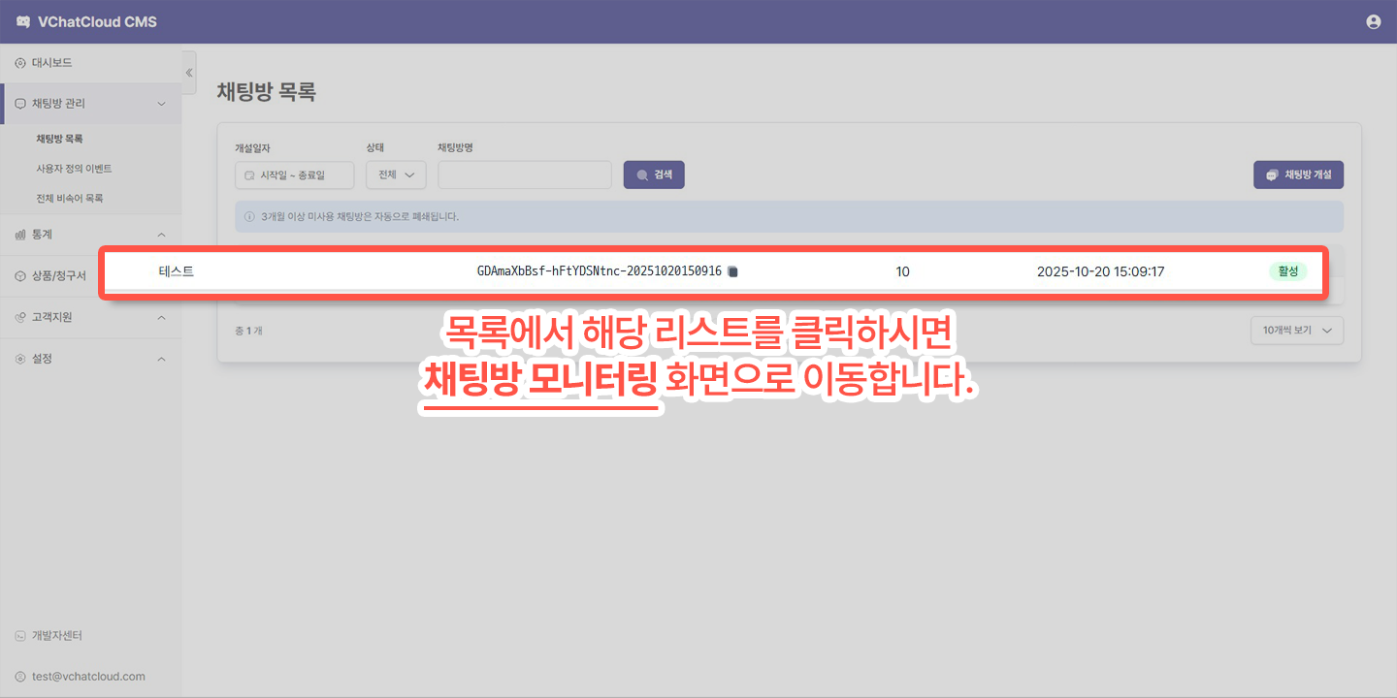Open the 10개씩 보기 page size dropdown
Screen dimensions: 1397x698
click(x=1296, y=331)
